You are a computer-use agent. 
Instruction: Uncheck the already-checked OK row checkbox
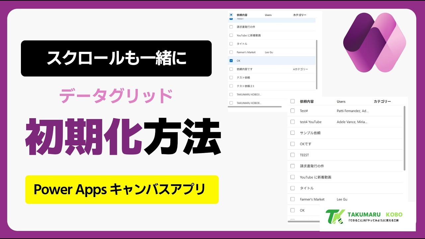(231, 61)
